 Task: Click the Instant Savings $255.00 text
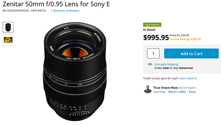click(185, 39)
